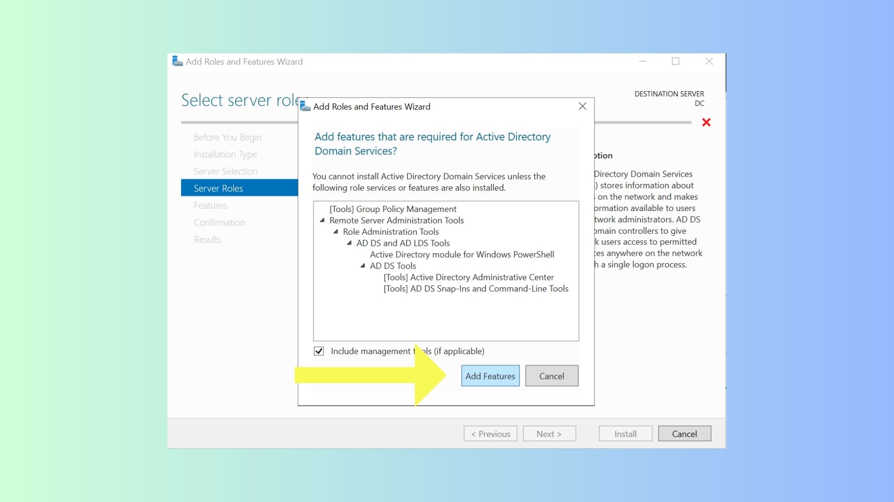The height and width of the screenshot is (502, 894).
Task: Select Group Policy Management tree item
Action: (393, 209)
